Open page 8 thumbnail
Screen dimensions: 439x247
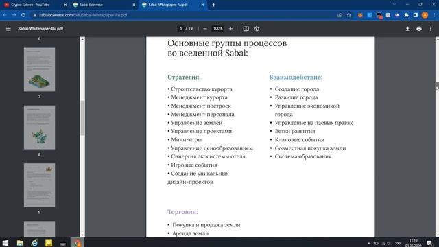click(39, 128)
